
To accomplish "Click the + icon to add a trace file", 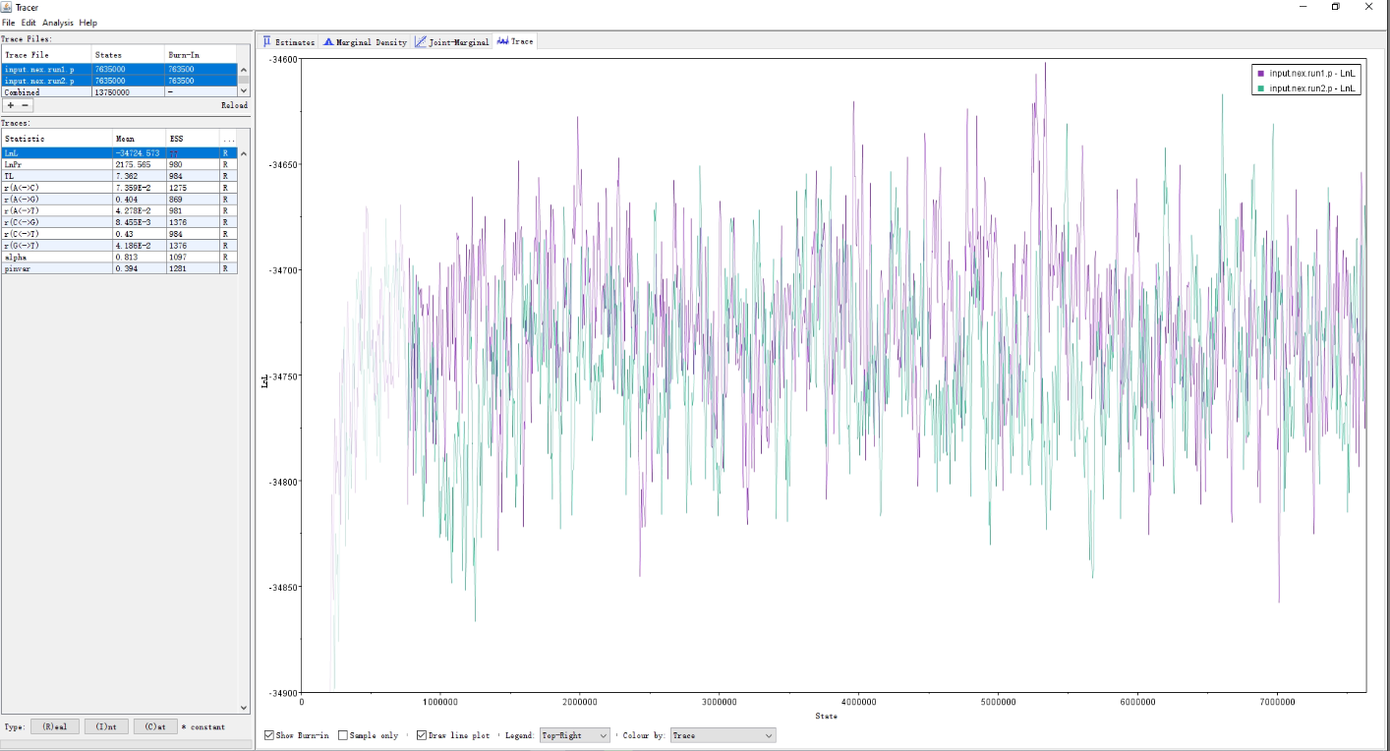I will [x=9, y=105].
